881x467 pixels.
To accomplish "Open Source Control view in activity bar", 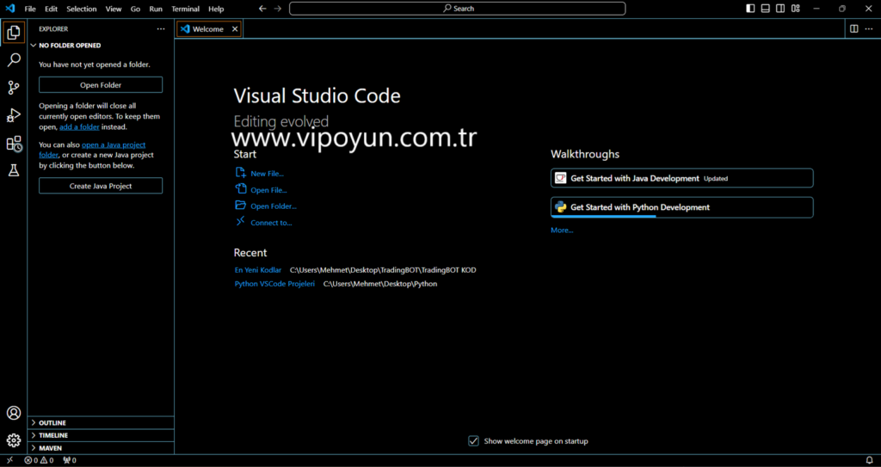I will pyautogui.click(x=14, y=88).
